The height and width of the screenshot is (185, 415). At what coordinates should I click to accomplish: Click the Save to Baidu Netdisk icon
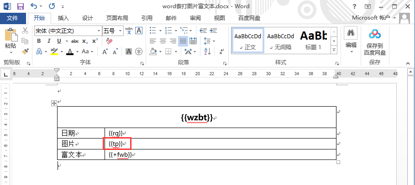click(x=374, y=34)
